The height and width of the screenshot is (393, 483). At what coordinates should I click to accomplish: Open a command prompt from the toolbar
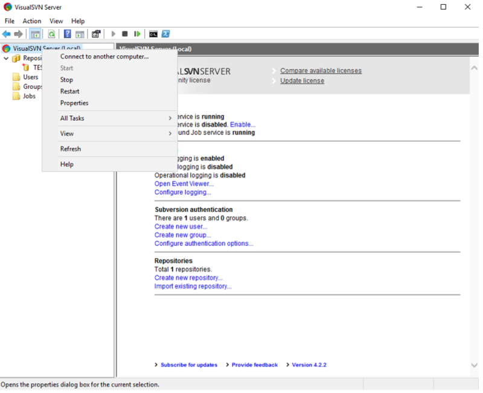click(x=153, y=34)
